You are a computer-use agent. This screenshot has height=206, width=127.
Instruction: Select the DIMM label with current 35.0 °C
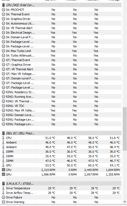click(10, 156)
